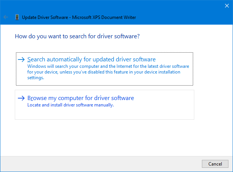Click the window title 'Microsoft XPS Document Writer'
The image size is (233, 172).
[x=104, y=17]
